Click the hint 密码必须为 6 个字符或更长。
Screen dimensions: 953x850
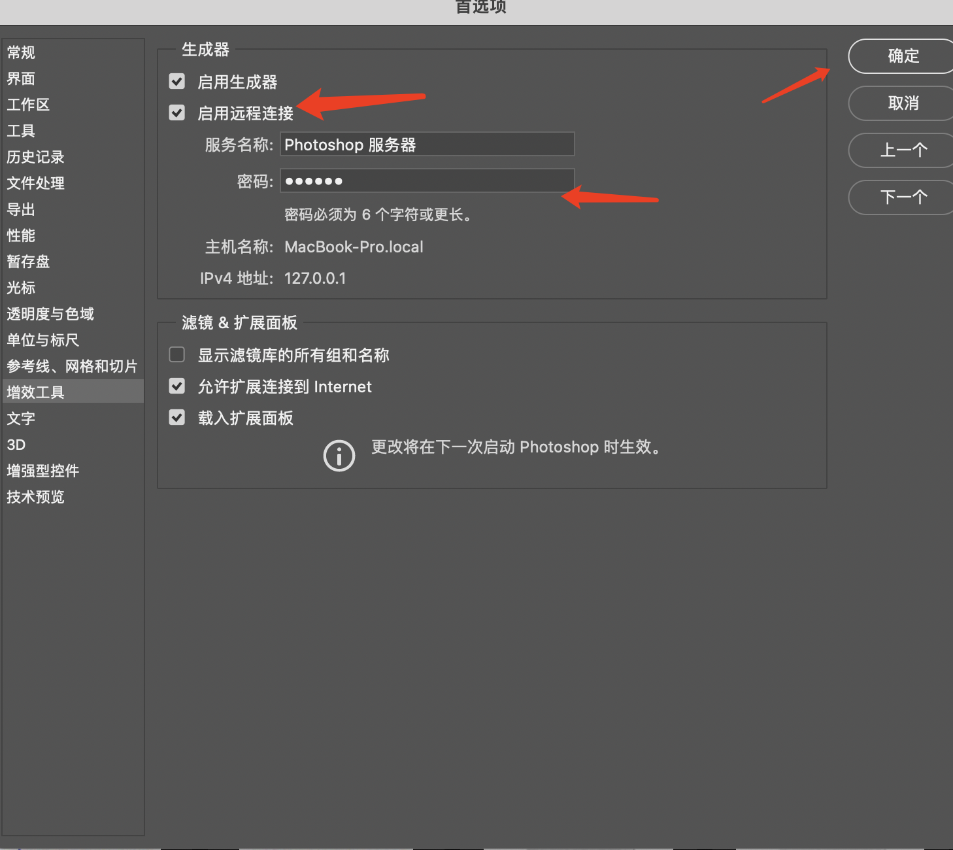(378, 215)
